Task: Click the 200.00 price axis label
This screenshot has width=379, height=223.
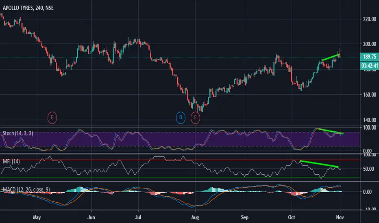Action: coord(370,44)
